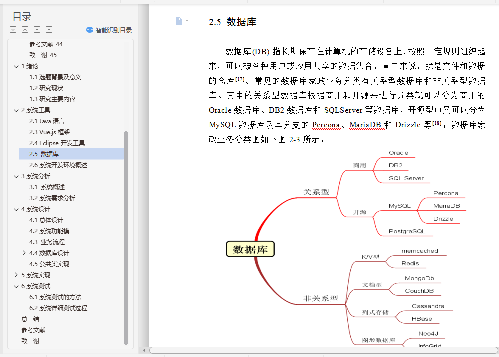The width and height of the screenshot is (499, 357).
Task: Click the blue cloud icon beside 智能识别目录
Action: [89, 30]
